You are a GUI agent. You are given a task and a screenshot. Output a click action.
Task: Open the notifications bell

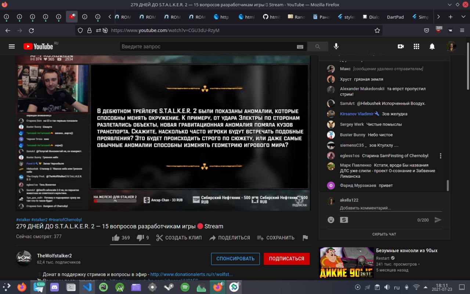point(432,46)
